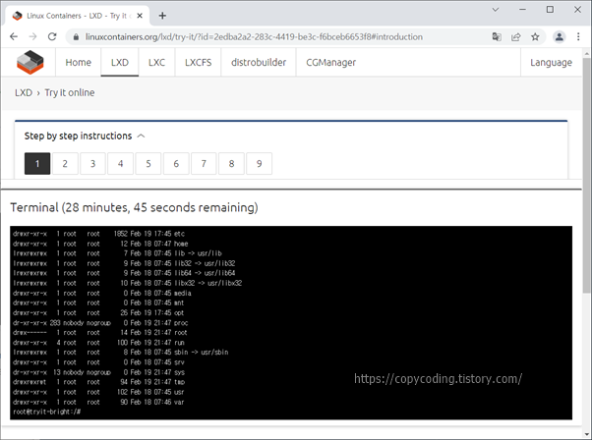Open the translate page icon
Viewport: 592px width, 440px height.
pos(497,36)
